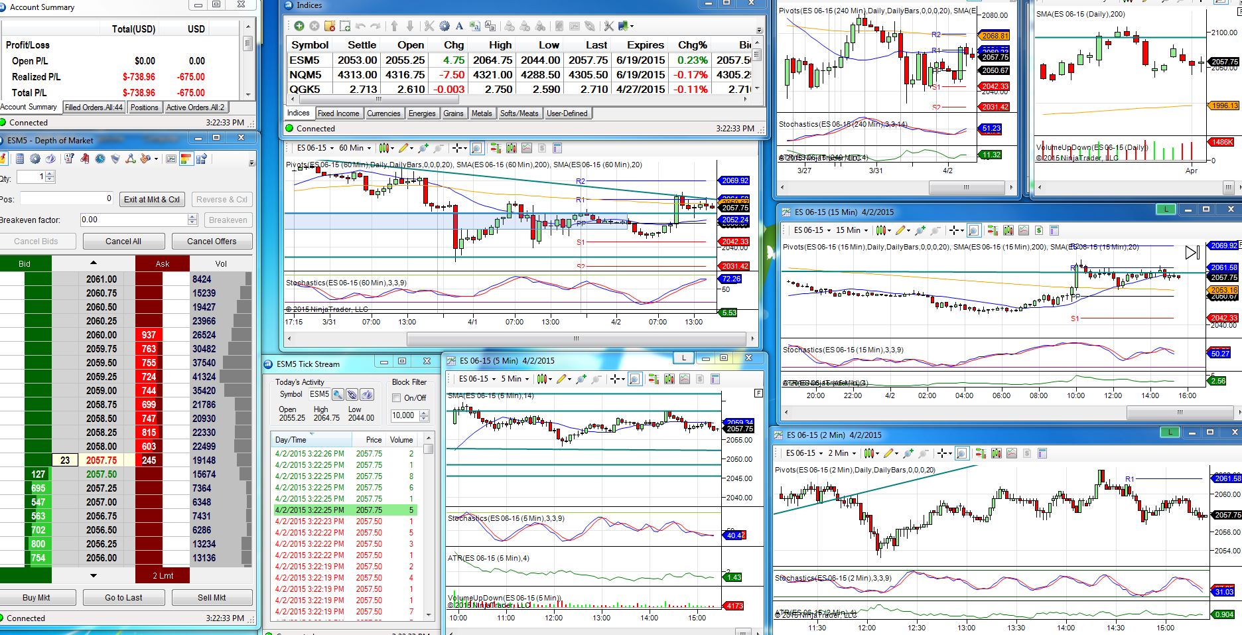The image size is (1242, 635).
Task: Toggle Block Filter On/Off checkbox in Tick Stream
Action: (397, 398)
